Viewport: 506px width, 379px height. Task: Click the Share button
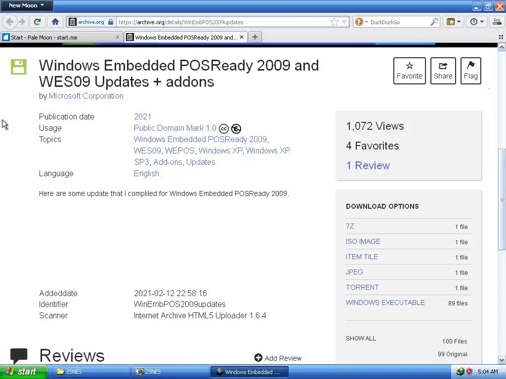(x=443, y=71)
